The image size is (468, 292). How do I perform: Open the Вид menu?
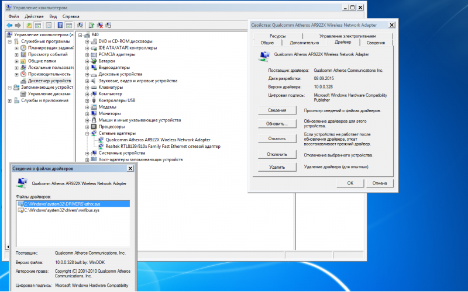click(53, 17)
